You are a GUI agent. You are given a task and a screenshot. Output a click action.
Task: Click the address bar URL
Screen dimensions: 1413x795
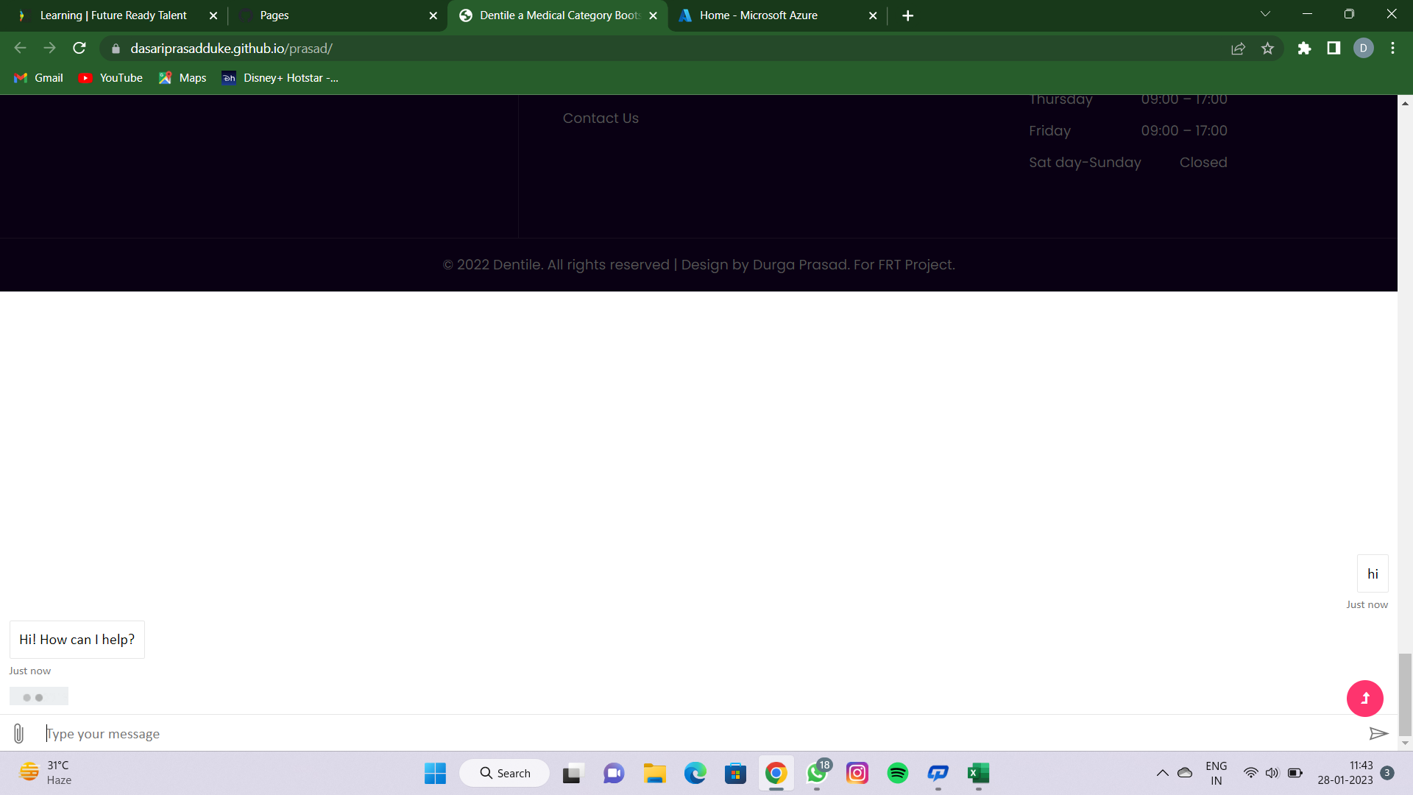231,49
